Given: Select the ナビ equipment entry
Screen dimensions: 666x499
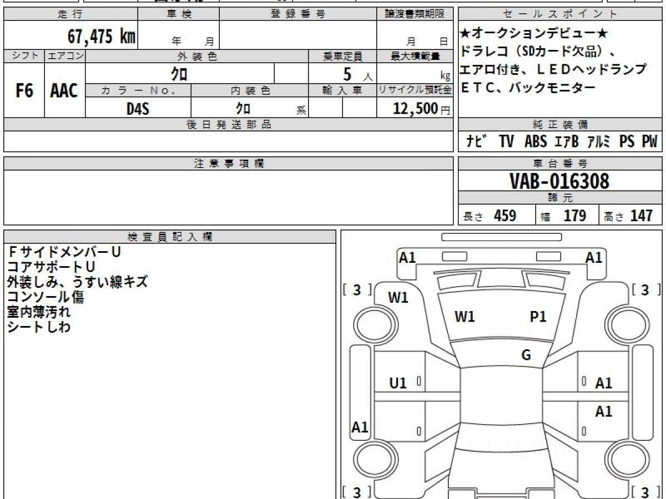Looking at the screenshot, I should coord(477,142).
